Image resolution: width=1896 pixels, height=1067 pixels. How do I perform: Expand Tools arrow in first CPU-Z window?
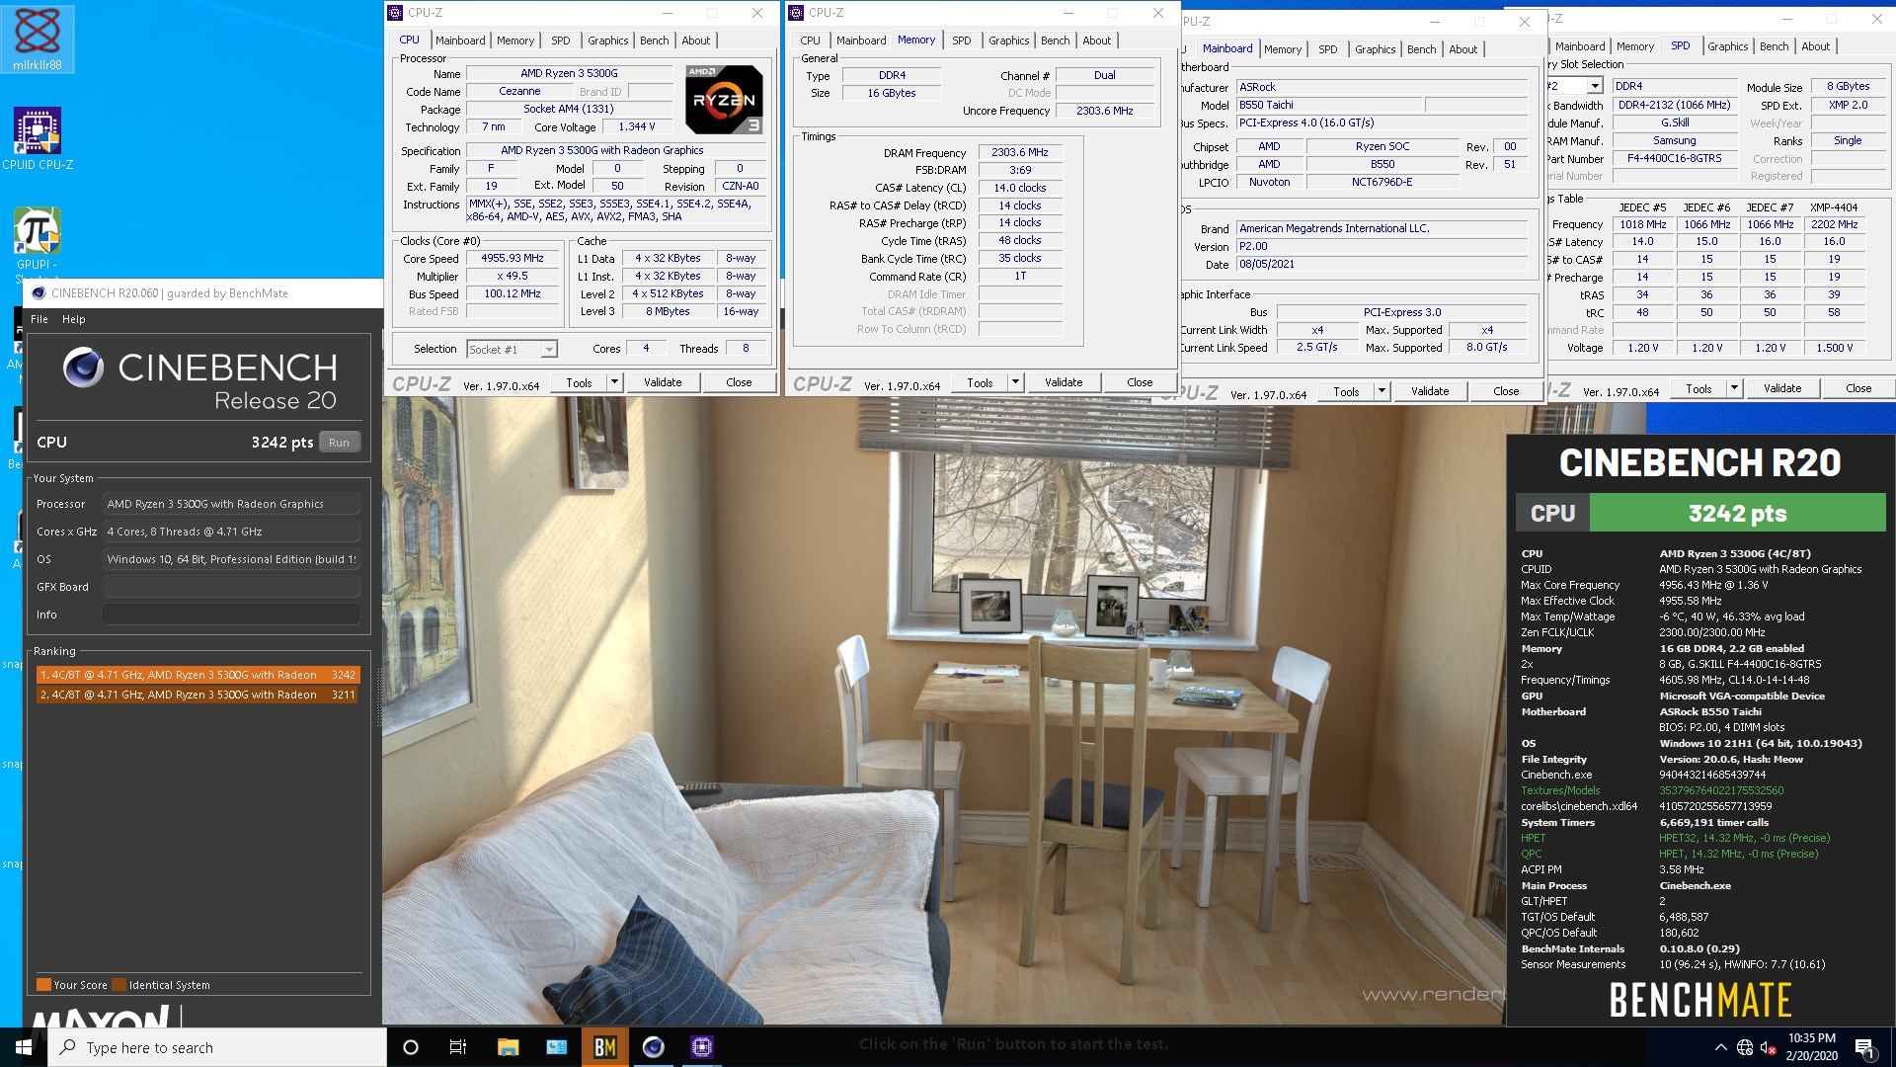[x=614, y=382]
